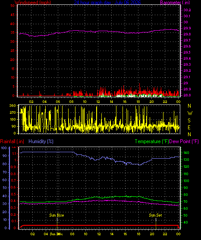Click the "Sun Set" label in the lower graph
This screenshot has height=240, width=201.
(155, 215)
